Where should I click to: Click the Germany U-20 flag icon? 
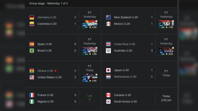[32, 17]
